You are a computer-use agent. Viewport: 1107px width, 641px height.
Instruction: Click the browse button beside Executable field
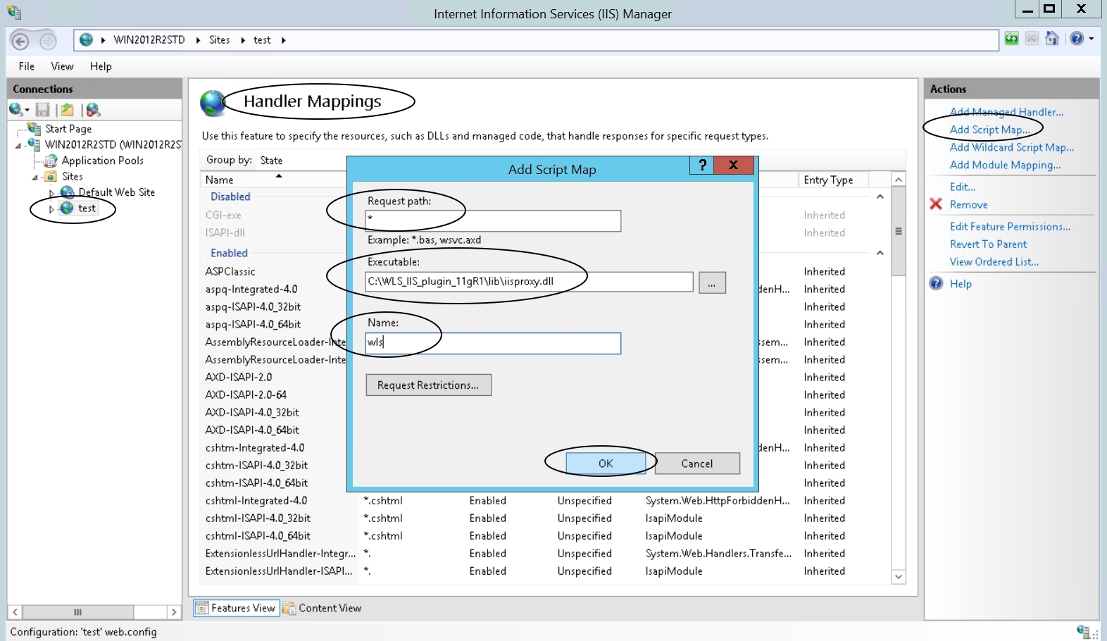point(712,283)
